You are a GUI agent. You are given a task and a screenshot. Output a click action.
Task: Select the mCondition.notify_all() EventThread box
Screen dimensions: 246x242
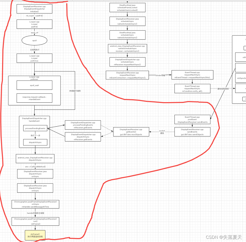pyautogui.click(x=192, y=88)
